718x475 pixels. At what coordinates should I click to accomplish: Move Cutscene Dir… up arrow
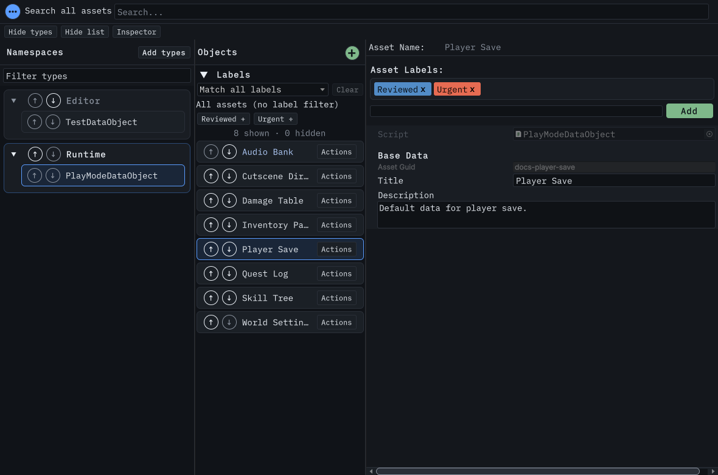(x=211, y=176)
